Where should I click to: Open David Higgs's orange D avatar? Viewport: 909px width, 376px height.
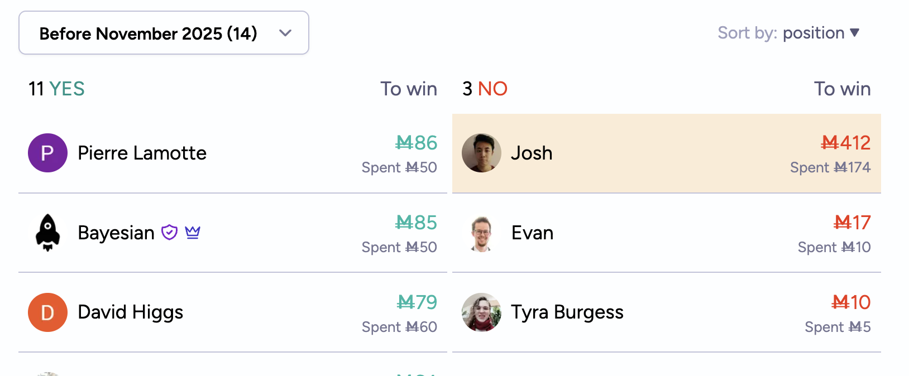(x=47, y=312)
